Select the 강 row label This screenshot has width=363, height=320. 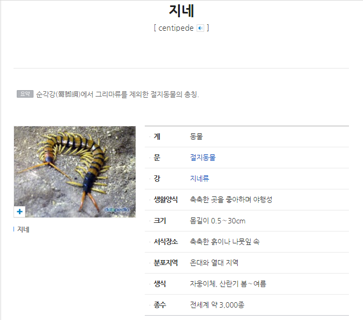click(157, 179)
